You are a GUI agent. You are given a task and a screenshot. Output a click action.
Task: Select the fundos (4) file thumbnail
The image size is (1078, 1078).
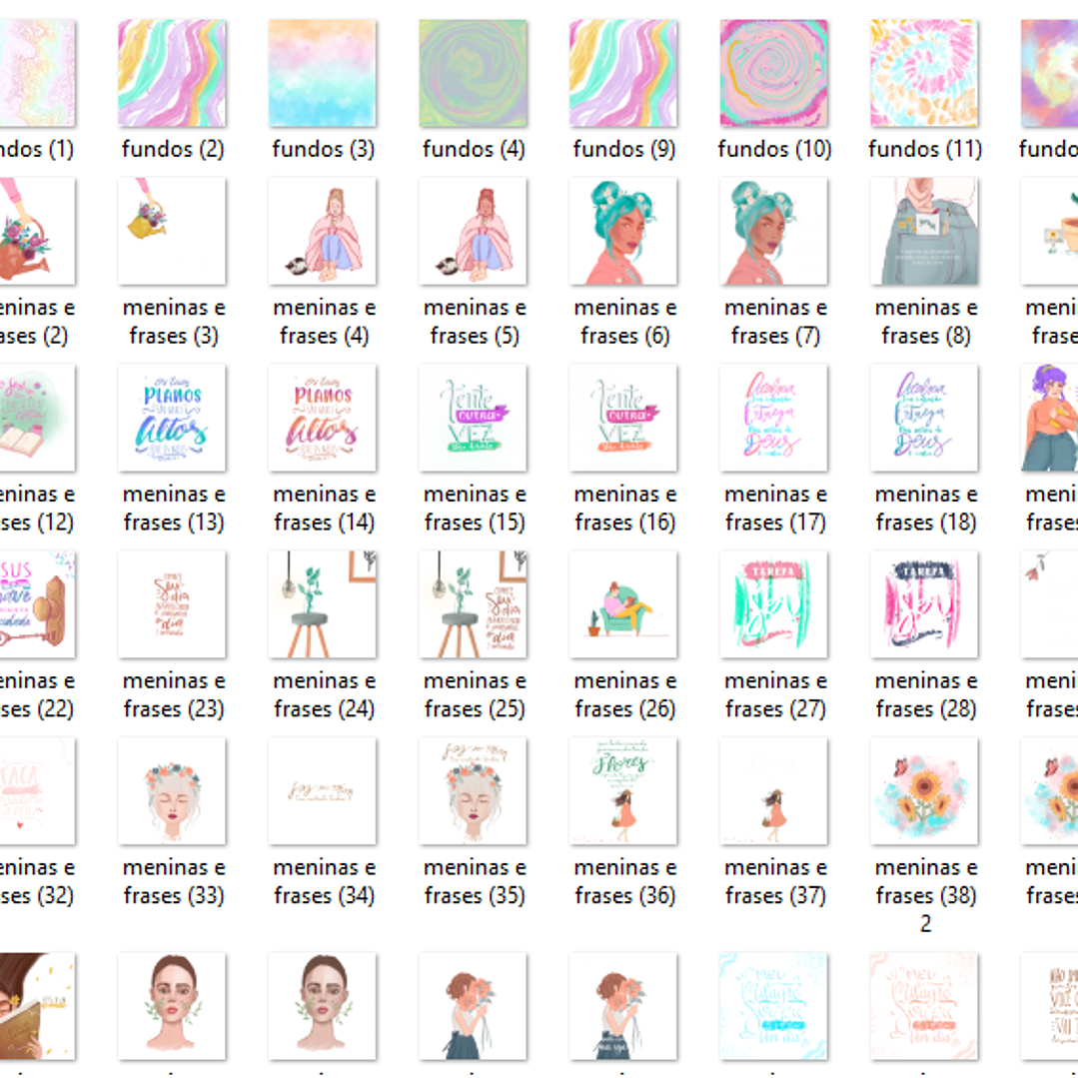473,73
